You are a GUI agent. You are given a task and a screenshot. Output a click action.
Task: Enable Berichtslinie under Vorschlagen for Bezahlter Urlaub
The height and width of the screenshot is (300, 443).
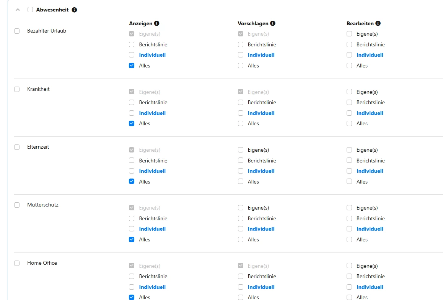pyautogui.click(x=241, y=44)
